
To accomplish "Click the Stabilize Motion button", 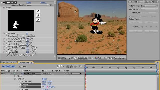I will click(151, 2).
